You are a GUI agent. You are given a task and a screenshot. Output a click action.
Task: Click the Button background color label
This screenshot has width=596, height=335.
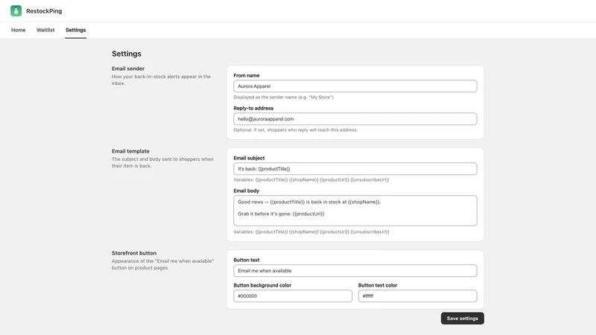[262, 285]
